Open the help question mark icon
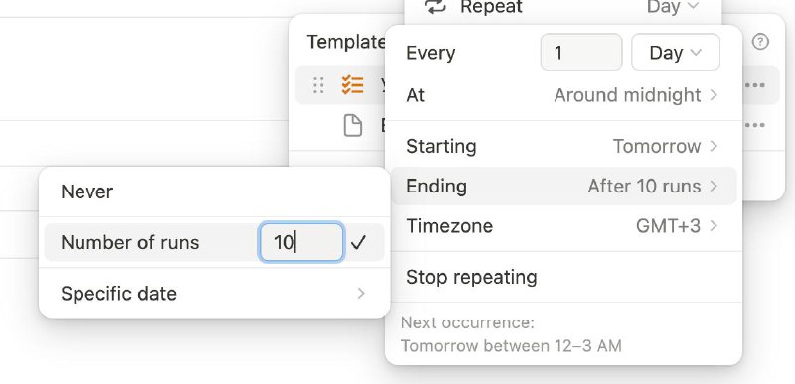Viewport: 795px width, 384px height. [760, 42]
